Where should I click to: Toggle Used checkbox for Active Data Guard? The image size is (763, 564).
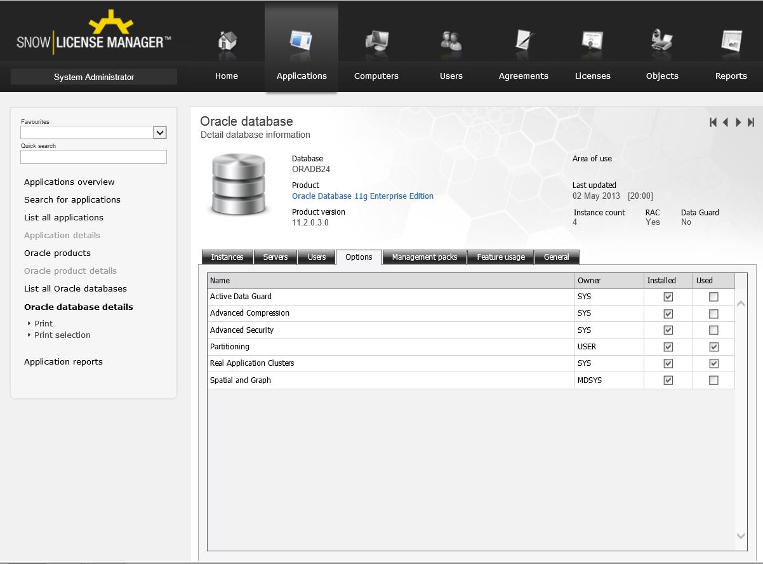tap(713, 297)
